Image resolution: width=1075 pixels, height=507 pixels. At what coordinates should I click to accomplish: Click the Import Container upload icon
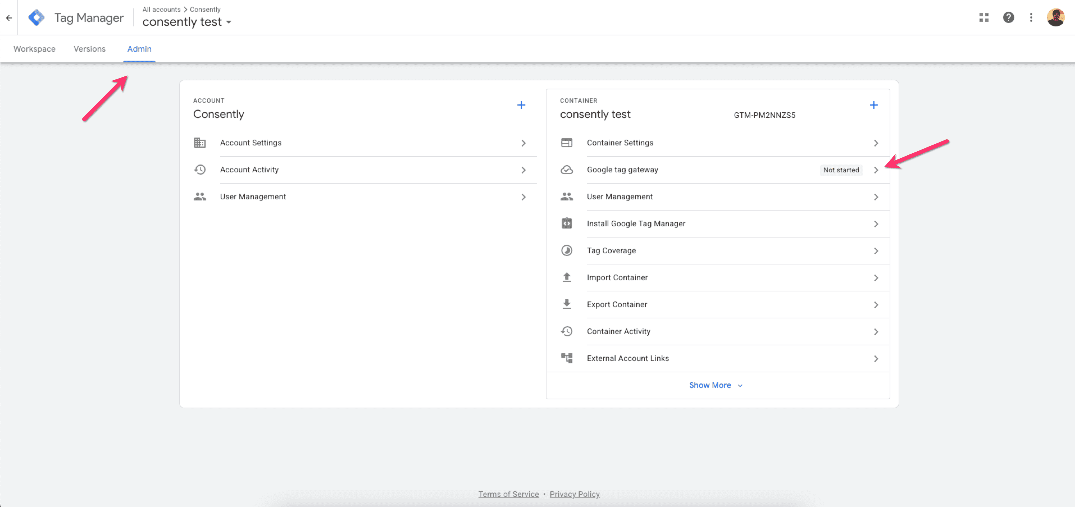[x=566, y=277]
